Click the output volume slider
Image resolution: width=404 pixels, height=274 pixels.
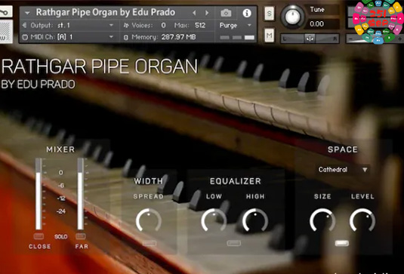click(375, 38)
